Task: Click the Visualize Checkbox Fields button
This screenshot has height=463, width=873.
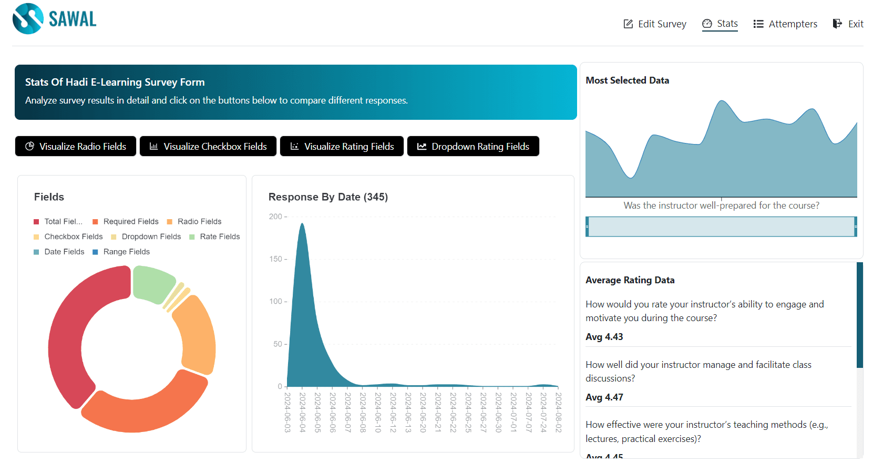Action: coord(208,146)
